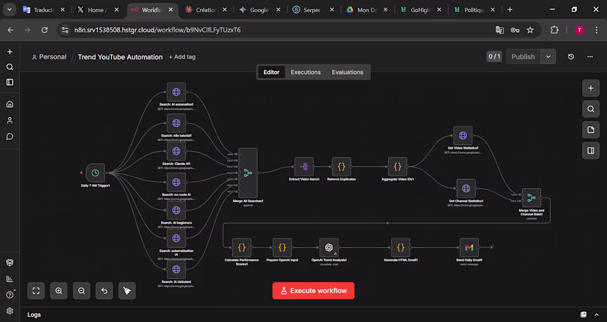
Task: Add a node with the canvas plus button
Action: (x=591, y=88)
